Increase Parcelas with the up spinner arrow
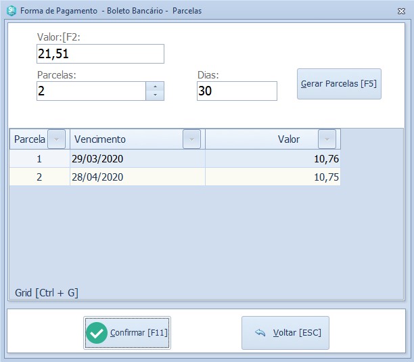The height and width of the screenshot is (362, 414). tap(155, 86)
